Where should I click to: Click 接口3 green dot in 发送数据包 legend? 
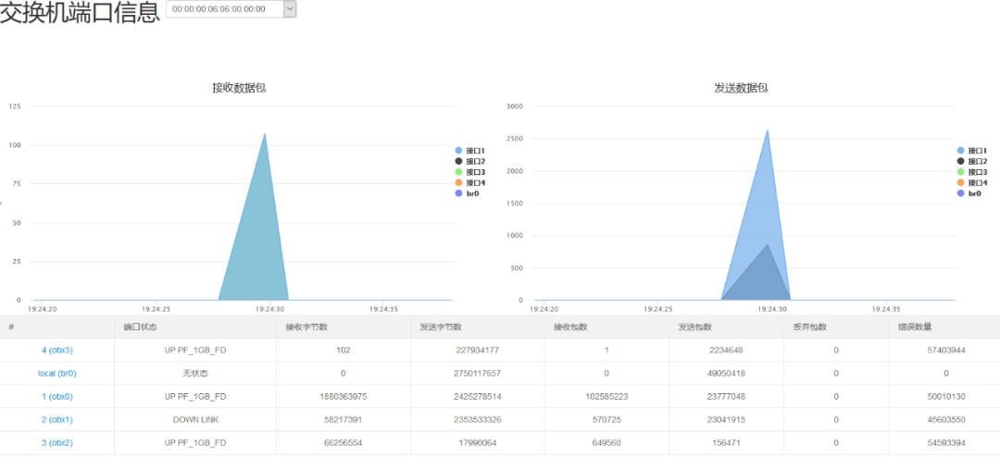(x=960, y=172)
